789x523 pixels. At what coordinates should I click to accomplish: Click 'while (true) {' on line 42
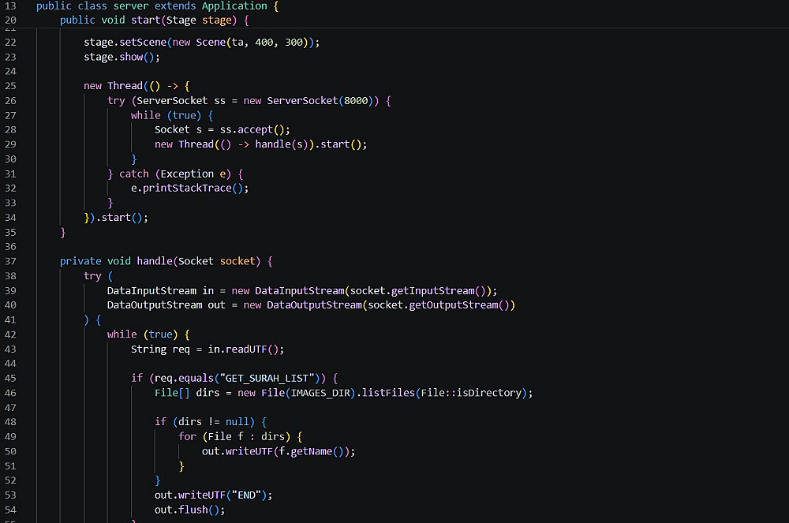pos(148,335)
